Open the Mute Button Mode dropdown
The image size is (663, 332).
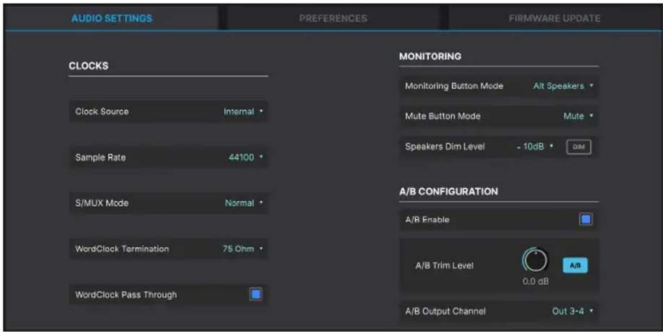578,116
